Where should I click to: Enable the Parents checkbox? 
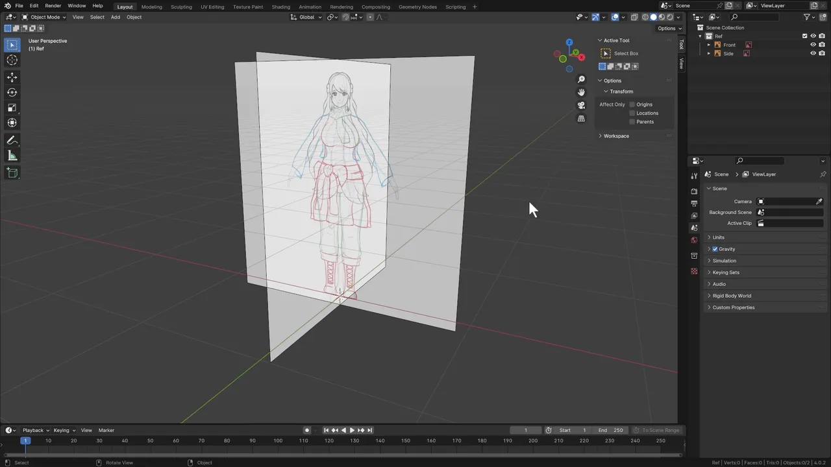pos(632,122)
